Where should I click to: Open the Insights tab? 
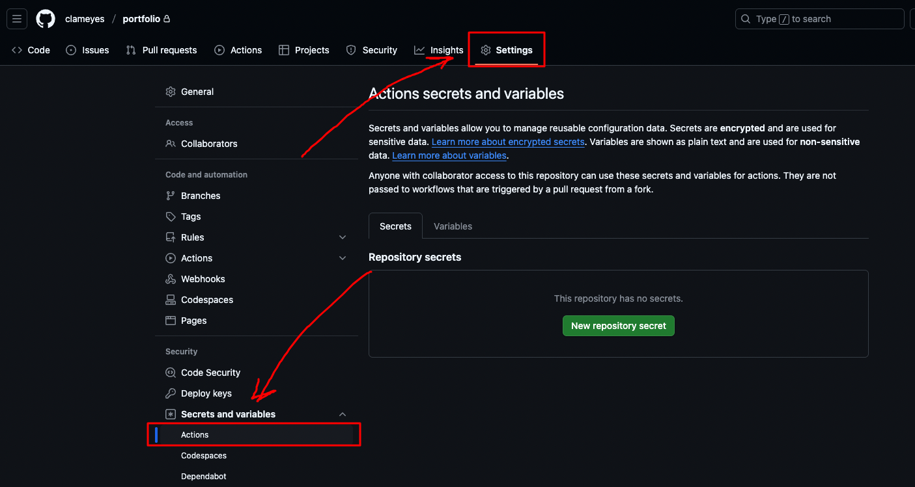click(439, 50)
